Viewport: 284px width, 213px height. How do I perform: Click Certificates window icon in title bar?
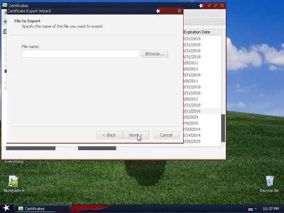[5, 5]
